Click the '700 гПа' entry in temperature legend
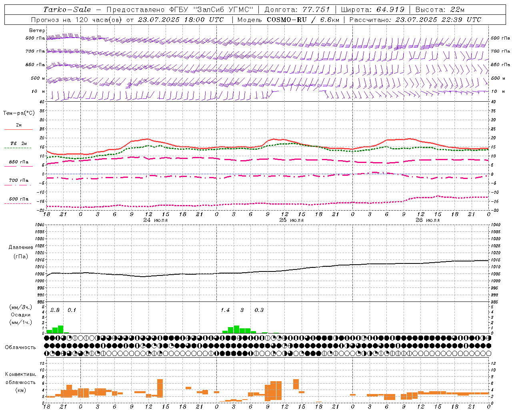 (19, 181)
